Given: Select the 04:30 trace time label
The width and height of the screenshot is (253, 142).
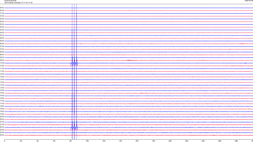Looking at the screenshot, I should 2,33.
